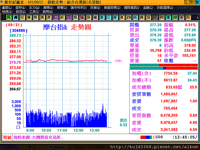Open the 金融(C) menu
This screenshot has height=150, width=200.
148,8
